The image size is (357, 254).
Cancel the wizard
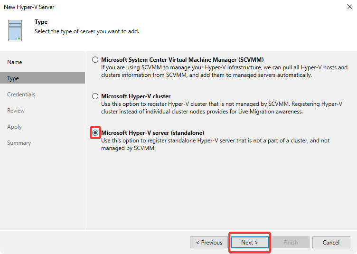pos(331,243)
